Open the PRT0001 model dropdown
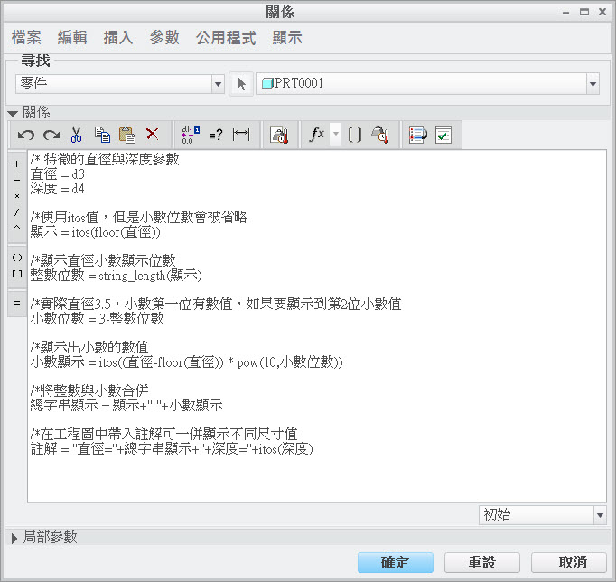The width and height of the screenshot is (616, 582). pos(427,84)
